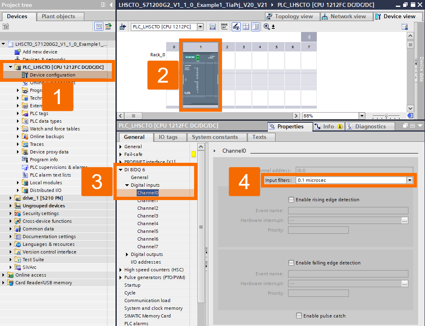Click the download arrow next to zoom

[x=273, y=27]
